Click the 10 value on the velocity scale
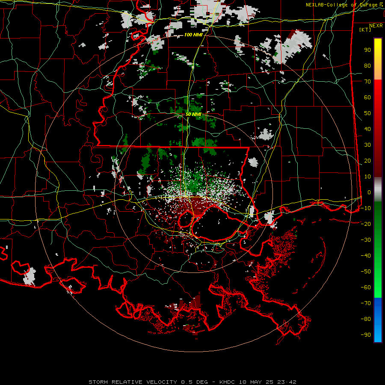The width and height of the screenshot is (385, 385). click(367, 177)
